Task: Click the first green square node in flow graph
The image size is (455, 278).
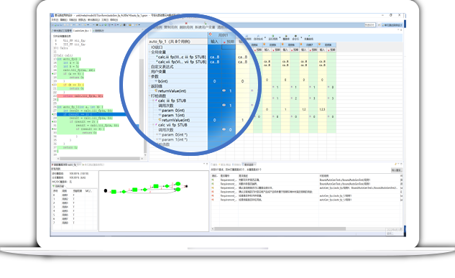Action: pyautogui.click(x=114, y=192)
